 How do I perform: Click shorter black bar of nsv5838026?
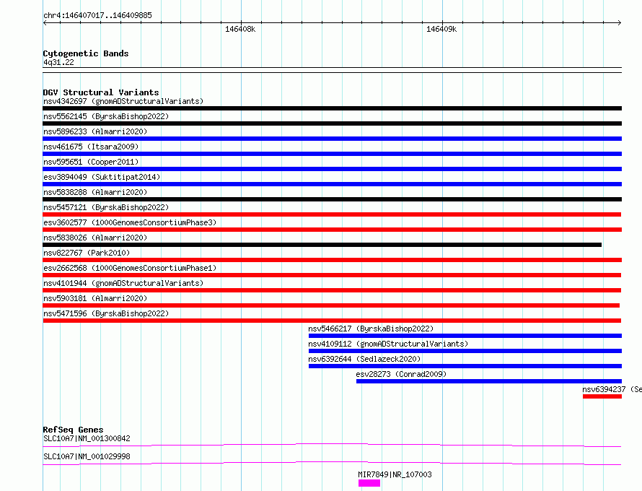point(322,245)
